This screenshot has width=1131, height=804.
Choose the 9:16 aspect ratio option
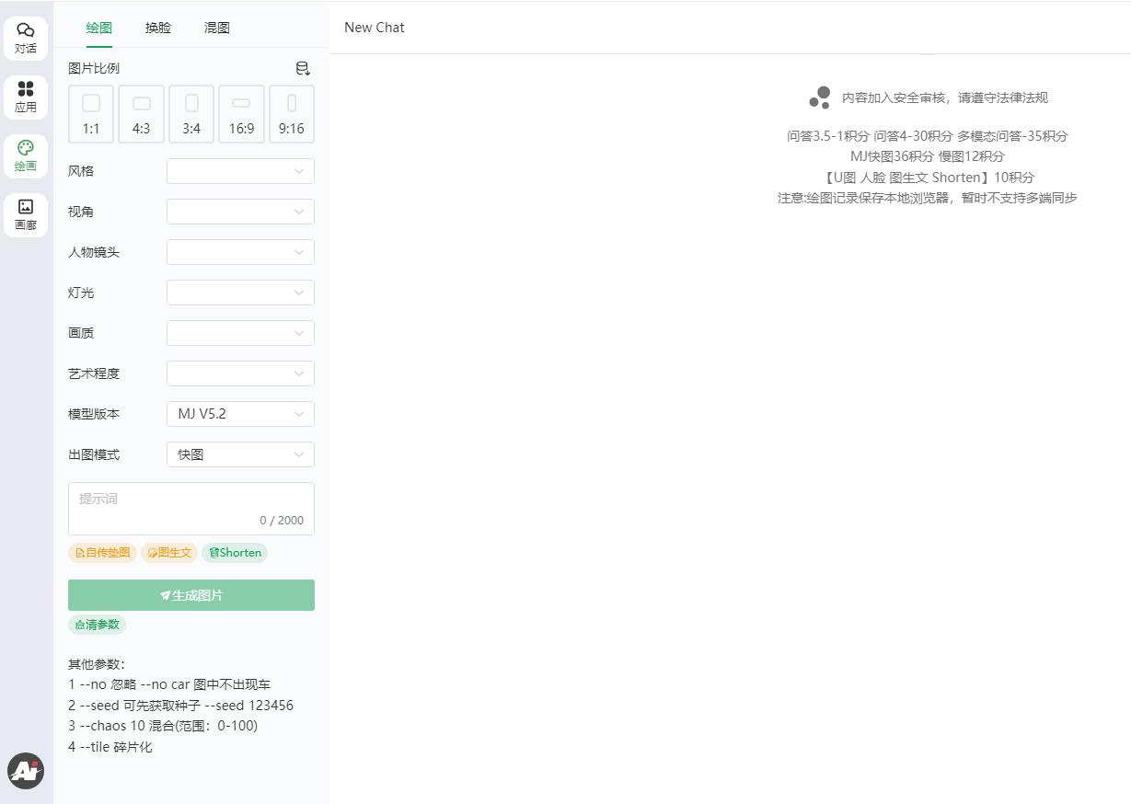pos(292,114)
